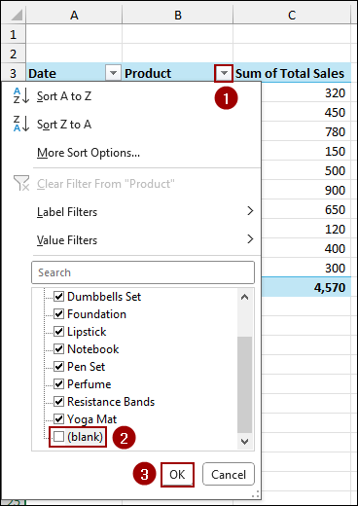Select row 3 header
Screen dimensions: 358x506
pyautogui.click(x=13, y=73)
